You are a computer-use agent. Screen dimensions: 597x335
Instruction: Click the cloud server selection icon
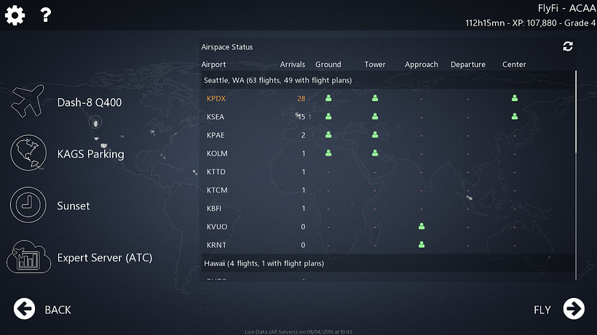pos(28,257)
